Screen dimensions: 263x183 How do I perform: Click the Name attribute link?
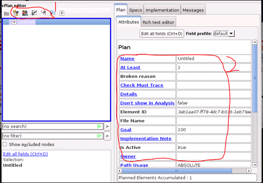(127, 59)
